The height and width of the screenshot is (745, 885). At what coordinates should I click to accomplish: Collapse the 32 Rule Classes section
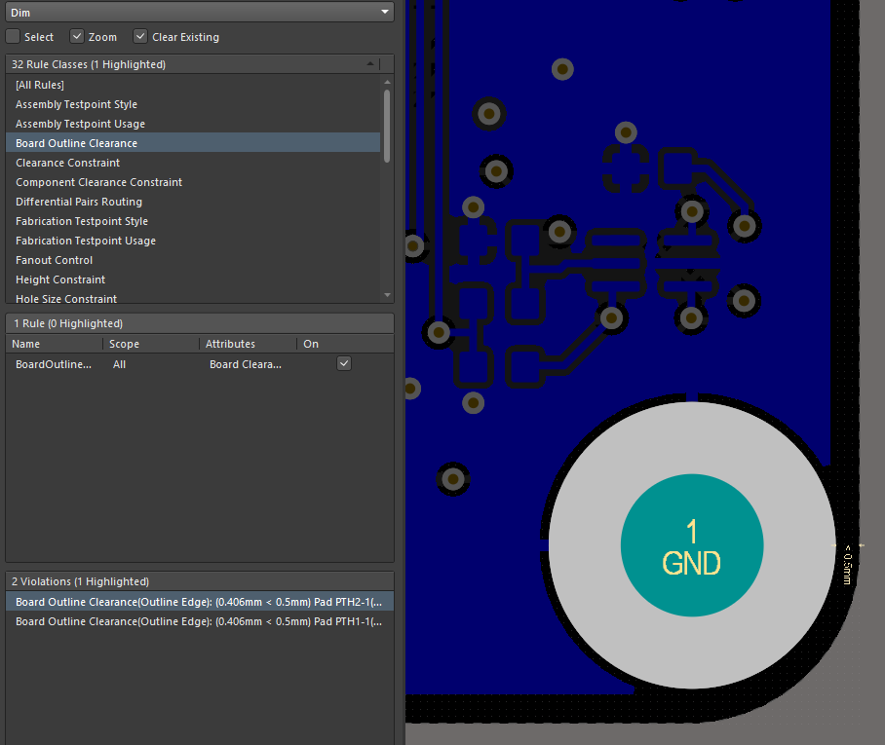click(371, 63)
